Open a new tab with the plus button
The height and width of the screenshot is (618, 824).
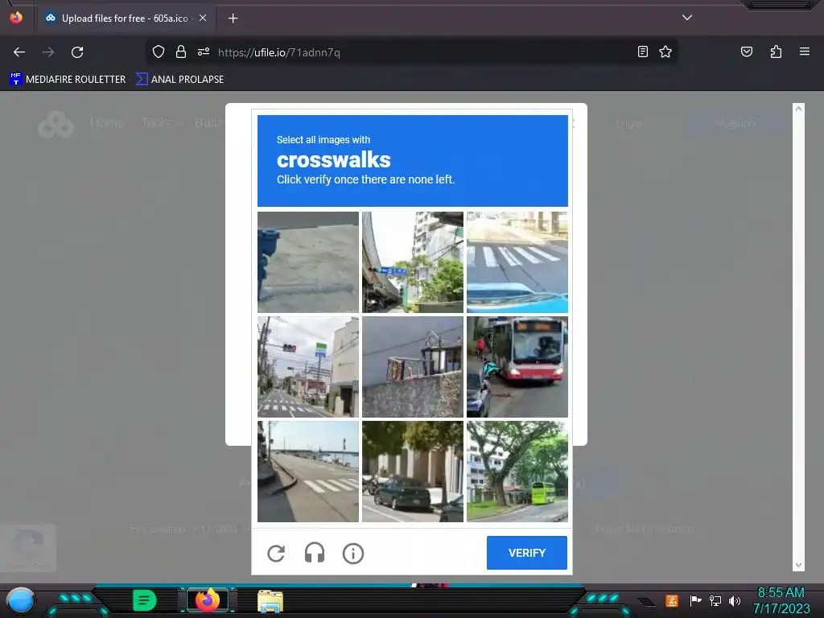tap(233, 19)
